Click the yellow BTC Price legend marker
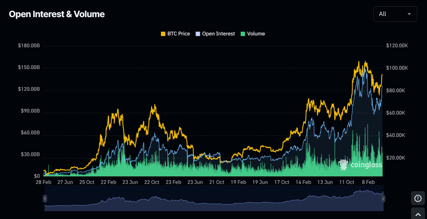This screenshot has height=219, width=427. click(x=163, y=34)
